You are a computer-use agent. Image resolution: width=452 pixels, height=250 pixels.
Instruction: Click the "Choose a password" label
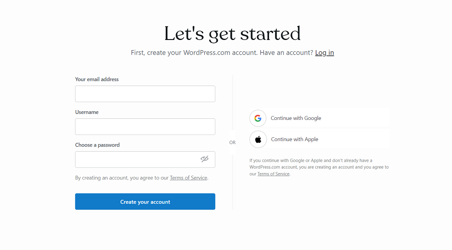coord(97,145)
